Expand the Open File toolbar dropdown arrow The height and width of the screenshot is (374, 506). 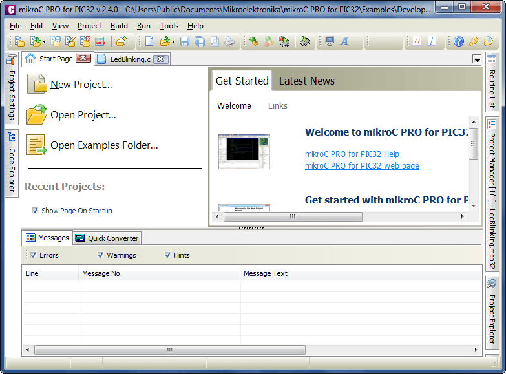click(173, 41)
